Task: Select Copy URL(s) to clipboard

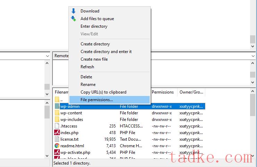Action: pos(103,92)
